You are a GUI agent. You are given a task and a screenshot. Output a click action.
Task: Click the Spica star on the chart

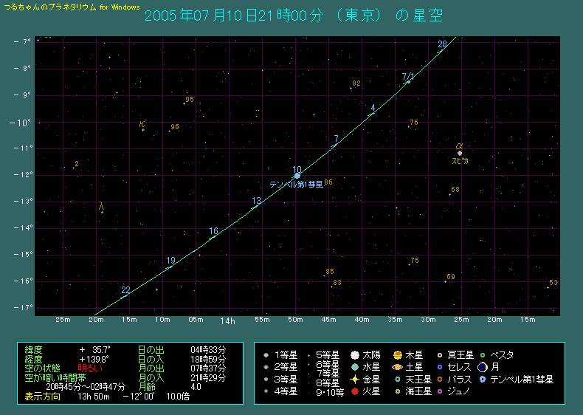click(x=459, y=153)
